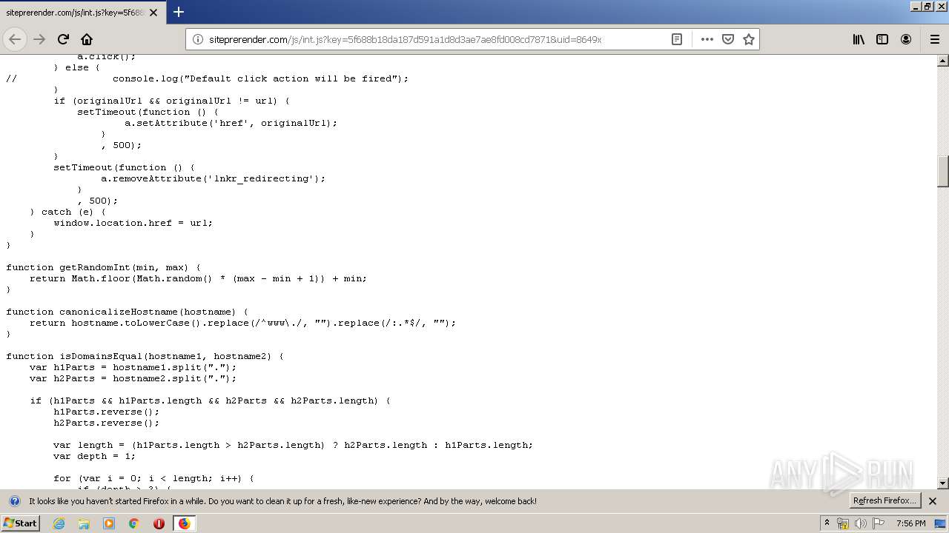Screen dimensions: 949x533
Task: Click 'window.location.href = url;' line
Action: 133,223
